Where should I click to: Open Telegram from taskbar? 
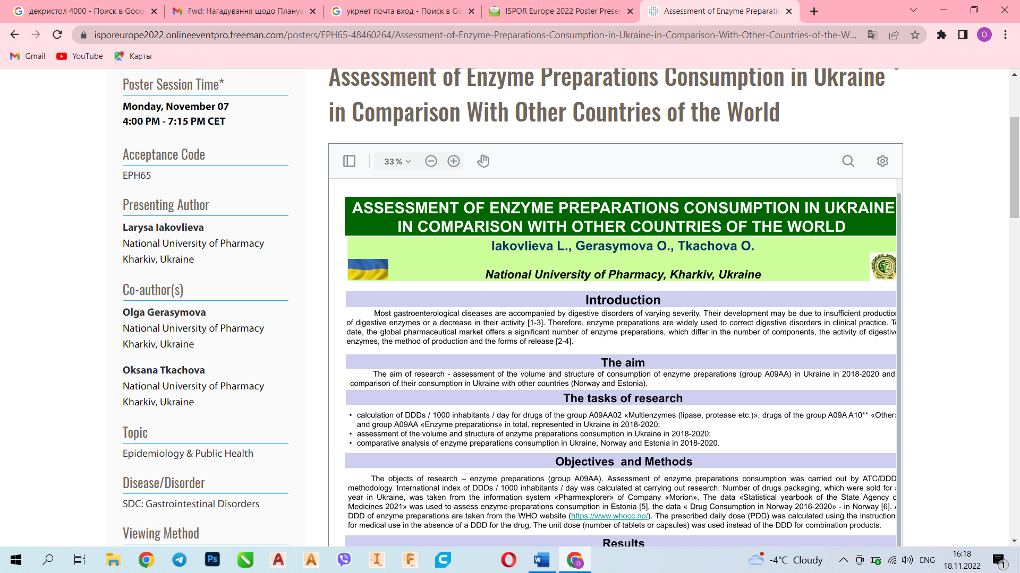tap(179, 560)
